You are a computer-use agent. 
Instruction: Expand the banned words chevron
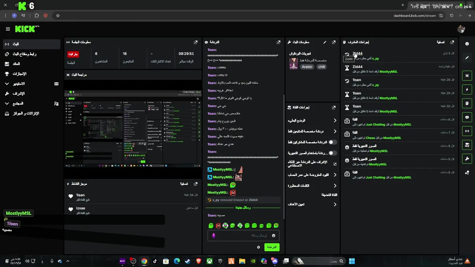335,185
